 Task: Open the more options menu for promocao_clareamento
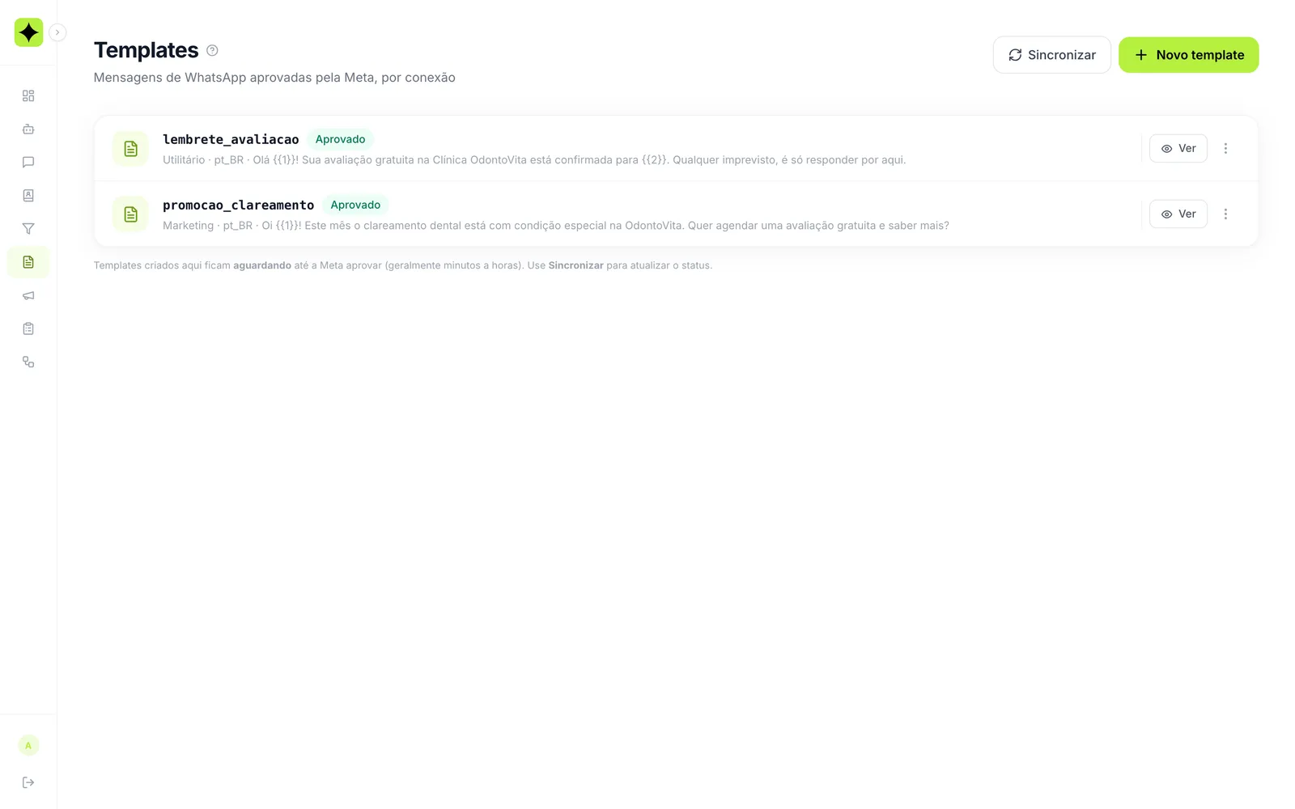point(1225,214)
